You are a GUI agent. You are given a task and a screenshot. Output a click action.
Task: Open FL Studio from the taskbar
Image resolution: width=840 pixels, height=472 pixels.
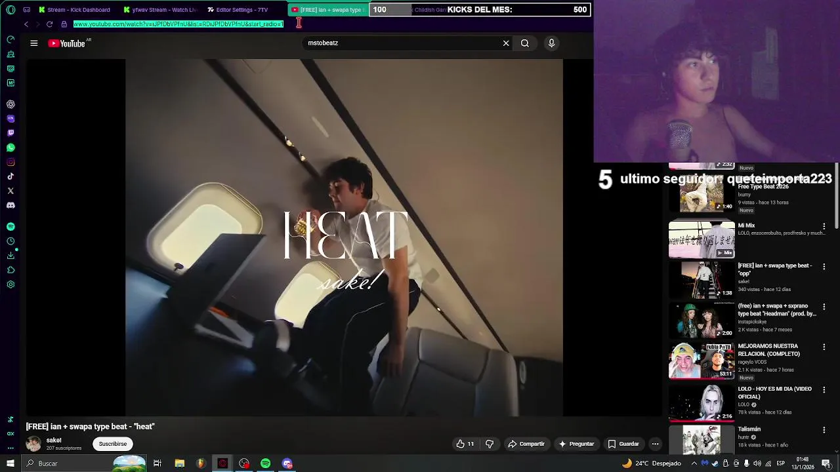pos(201,463)
